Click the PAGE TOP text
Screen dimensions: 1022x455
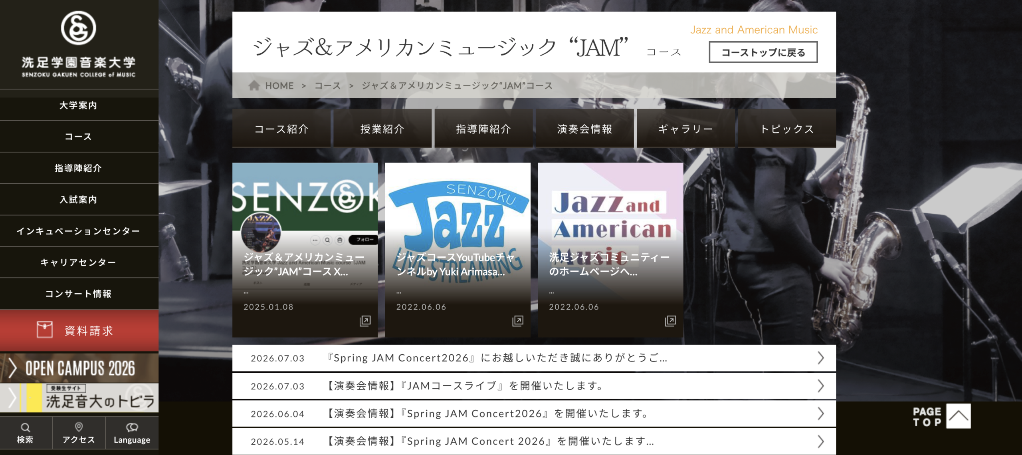coord(927,417)
